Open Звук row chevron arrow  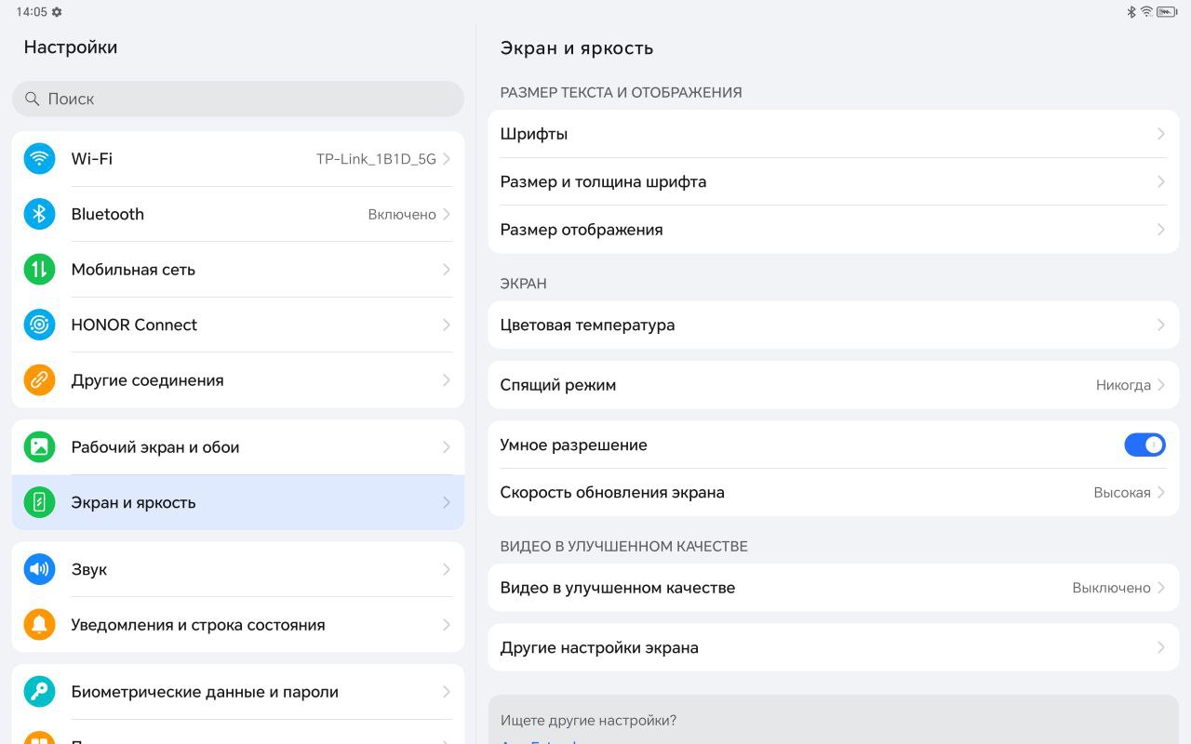[447, 569]
